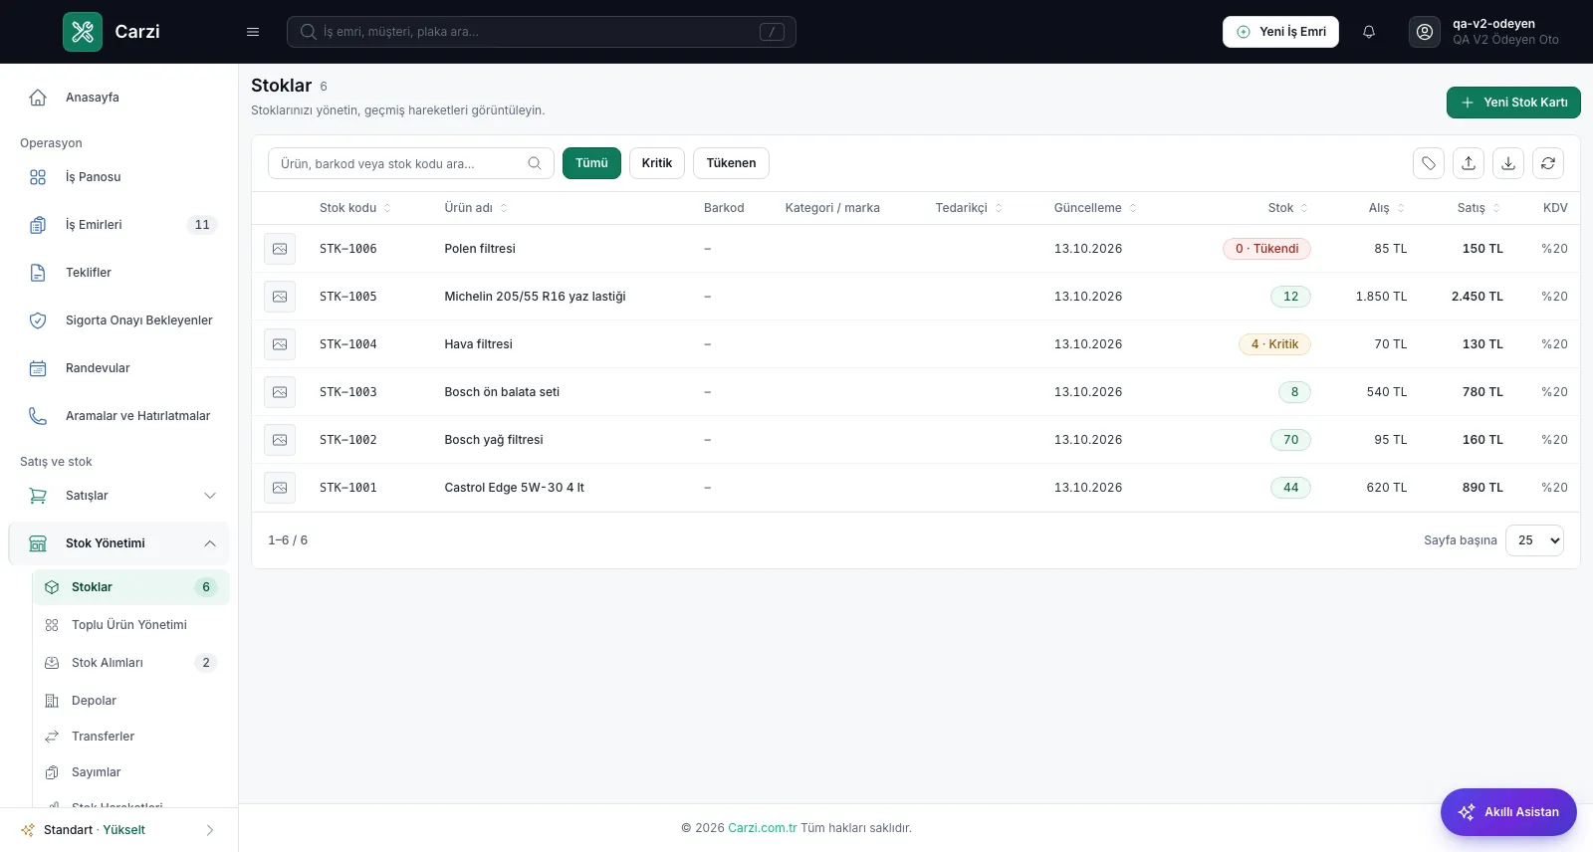Open Randevular page
Viewport: 1593px width, 852px height.
pyautogui.click(x=119, y=368)
